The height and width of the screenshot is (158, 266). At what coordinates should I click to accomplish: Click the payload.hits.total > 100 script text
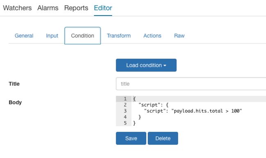tap(207, 111)
